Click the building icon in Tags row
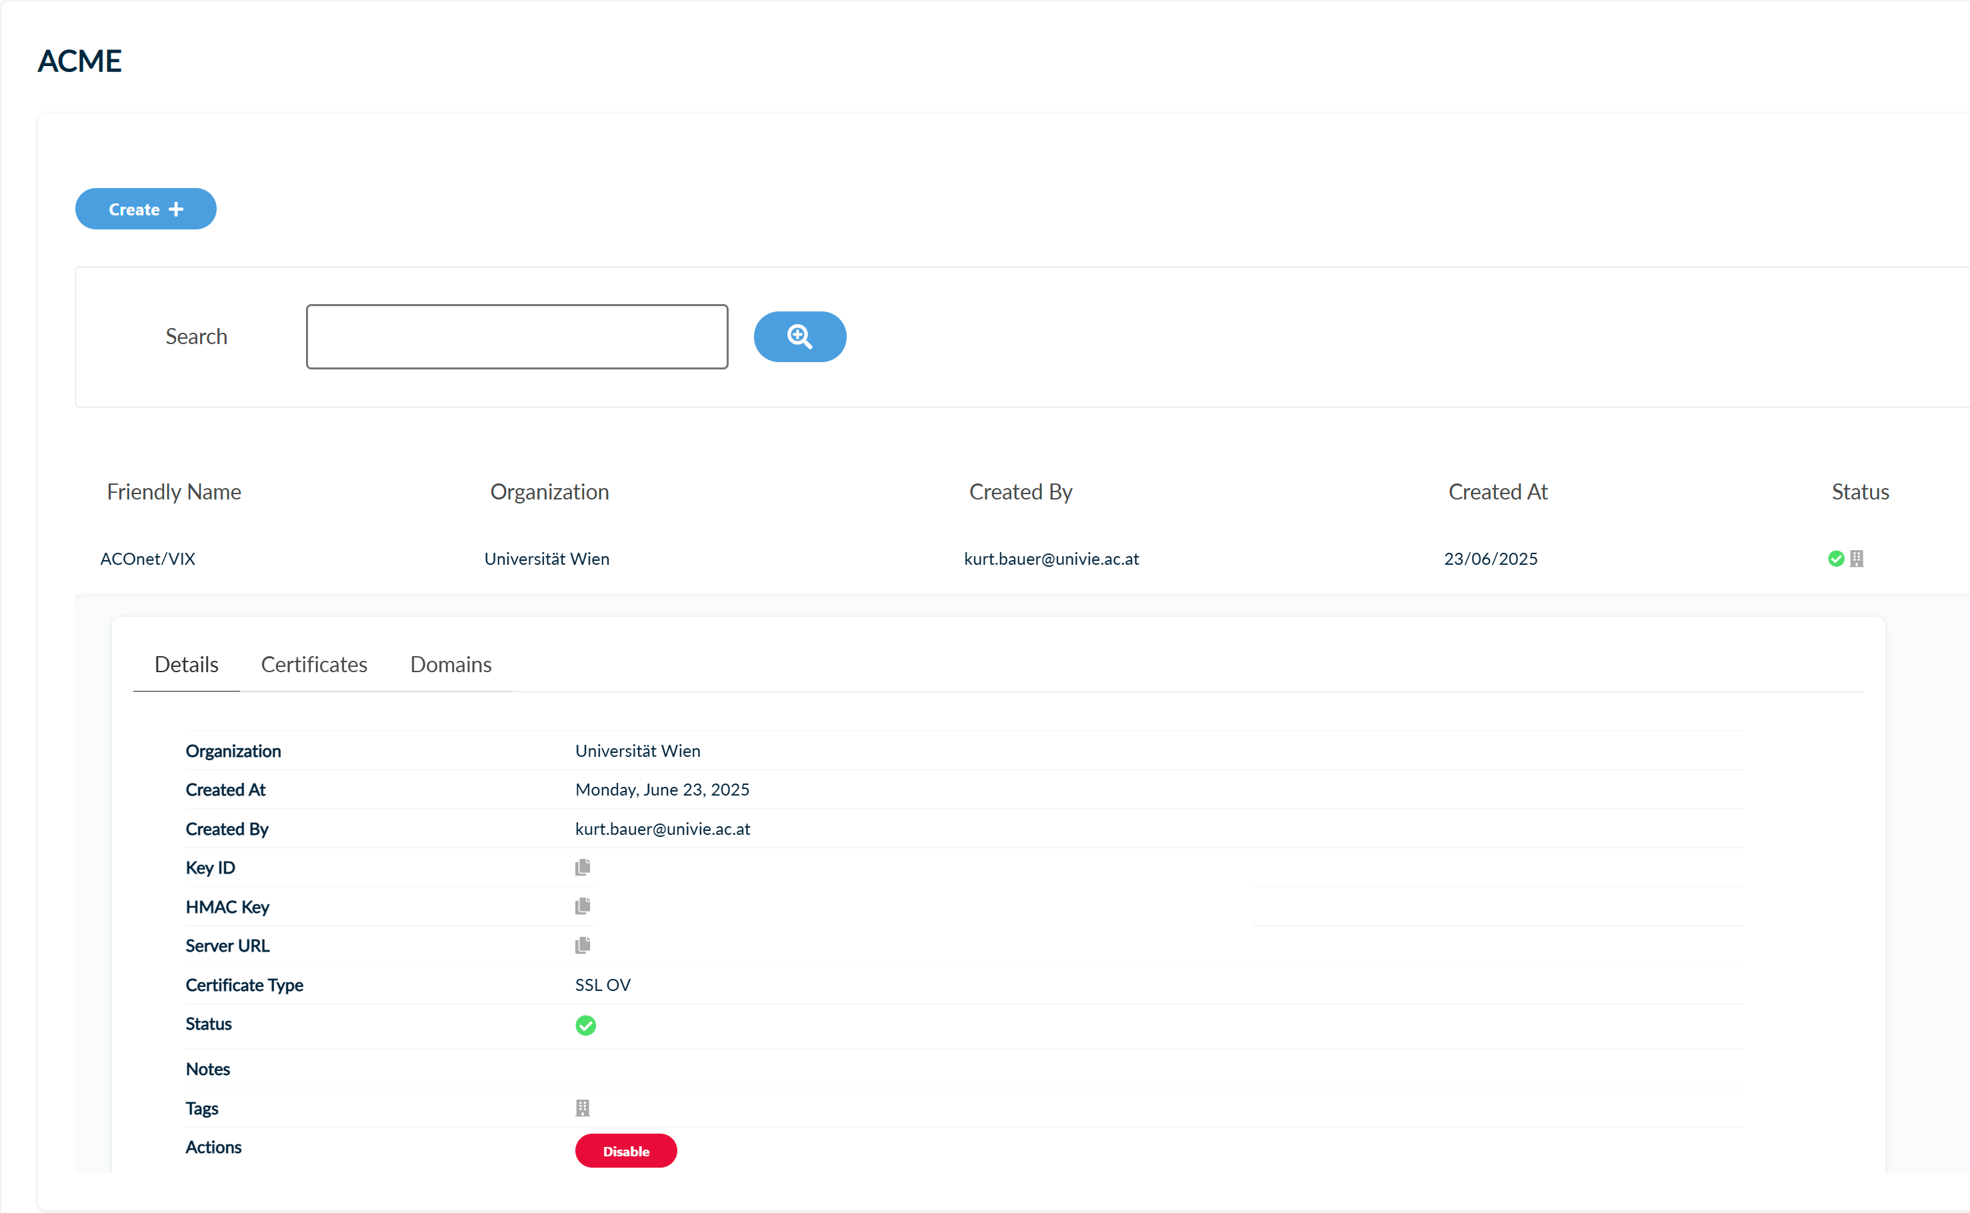This screenshot has height=1213, width=1970. (583, 1108)
